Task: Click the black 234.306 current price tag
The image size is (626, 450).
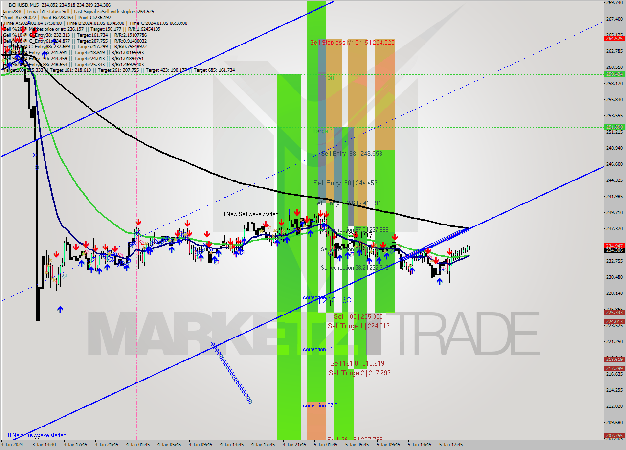Action: [x=614, y=250]
